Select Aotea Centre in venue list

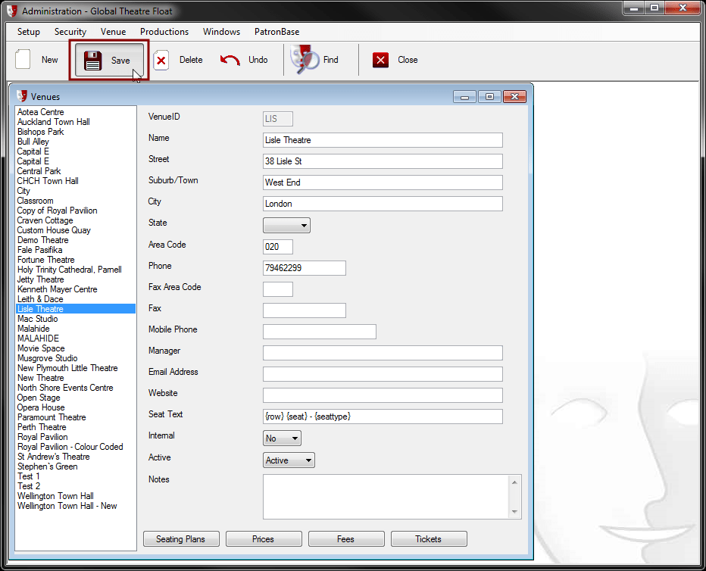[x=40, y=112]
